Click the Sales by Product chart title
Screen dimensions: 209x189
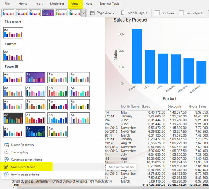click(x=130, y=20)
